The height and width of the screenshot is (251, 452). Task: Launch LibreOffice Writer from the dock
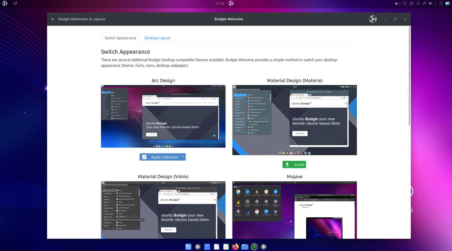[x=216, y=247]
